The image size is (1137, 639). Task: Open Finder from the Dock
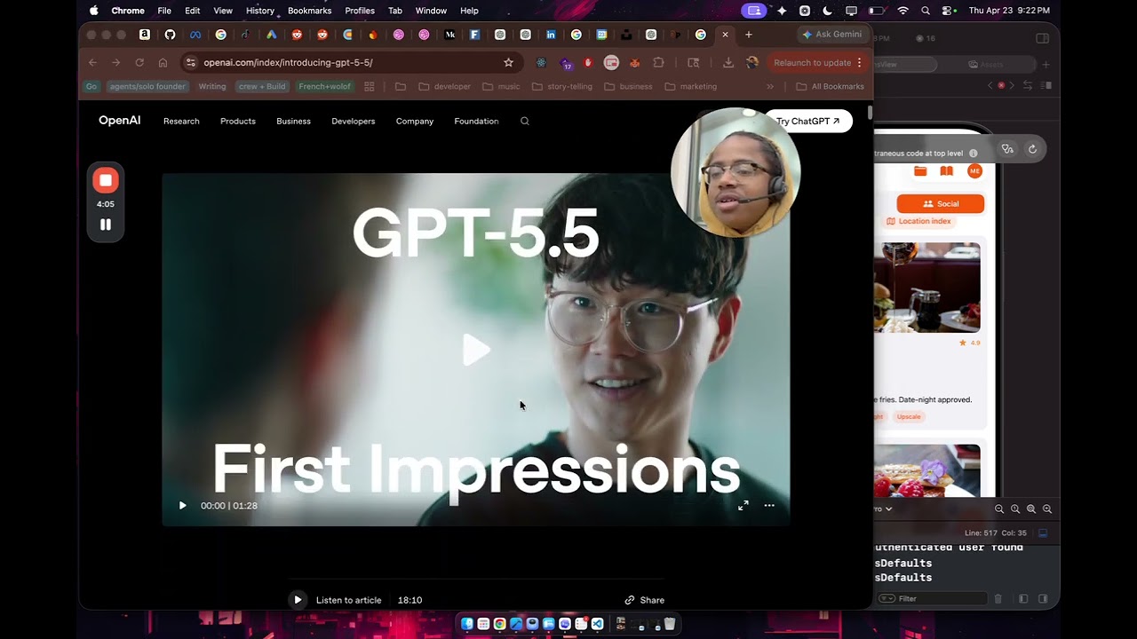[467, 624]
